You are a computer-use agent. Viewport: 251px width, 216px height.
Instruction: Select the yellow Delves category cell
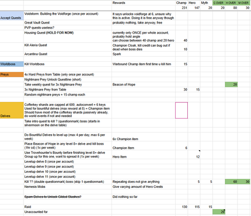(x=12, y=110)
